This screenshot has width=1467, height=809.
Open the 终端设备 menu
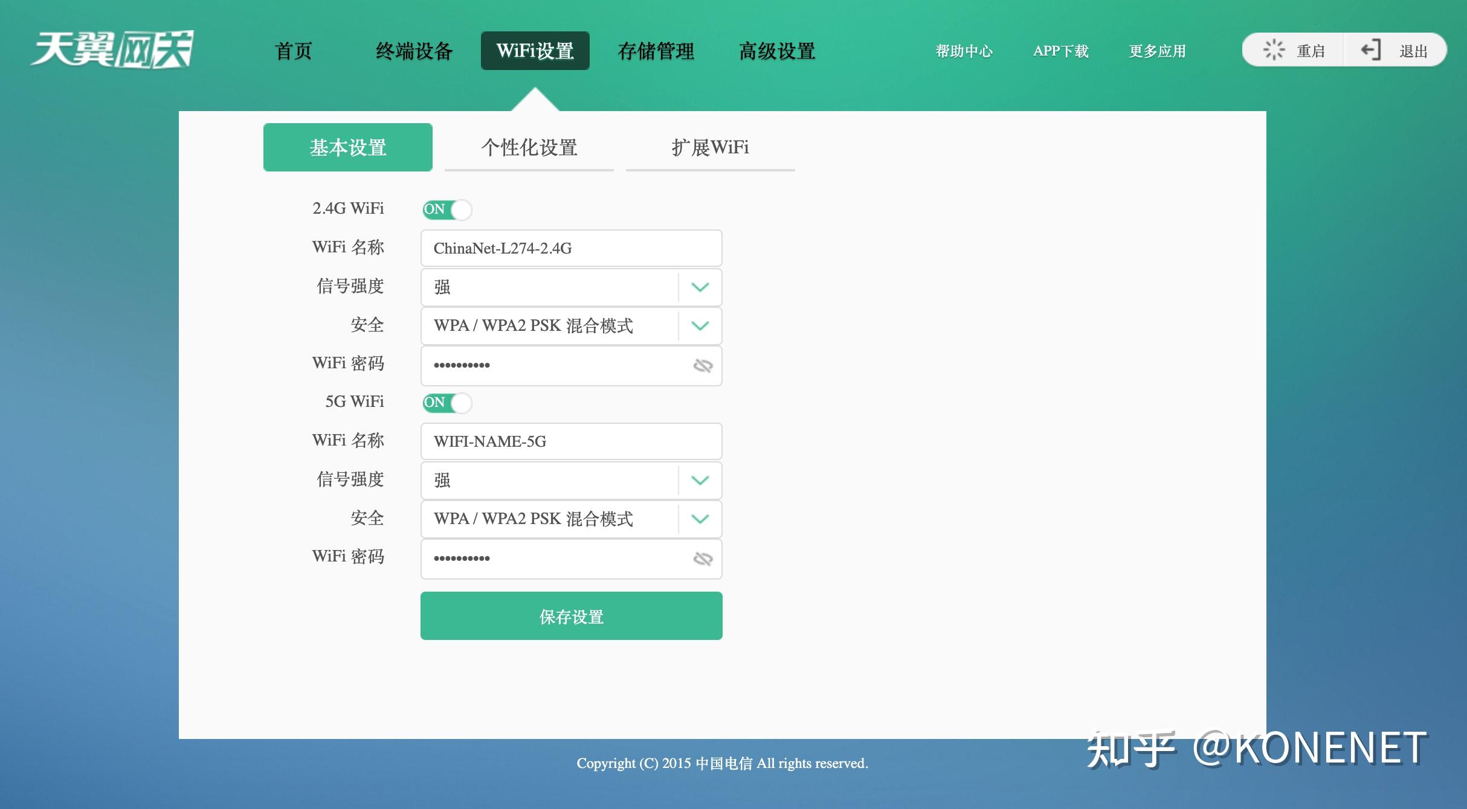click(414, 51)
